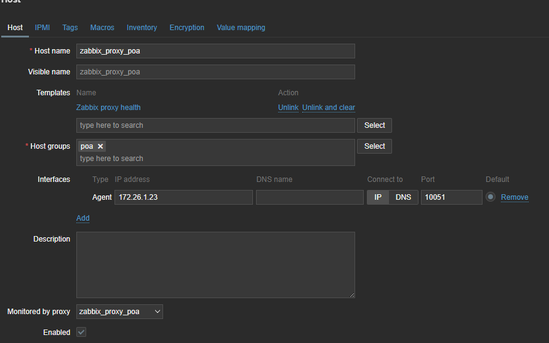Set Connect to mode to IP

pos(378,197)
